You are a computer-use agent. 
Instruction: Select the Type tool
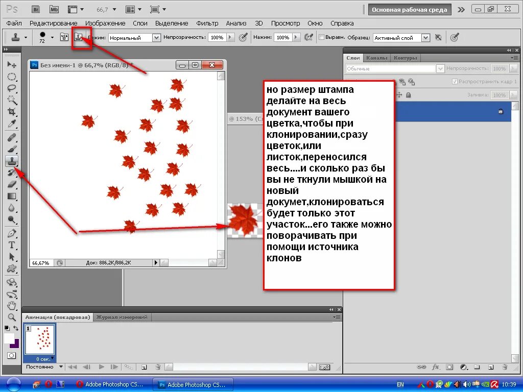12,245
